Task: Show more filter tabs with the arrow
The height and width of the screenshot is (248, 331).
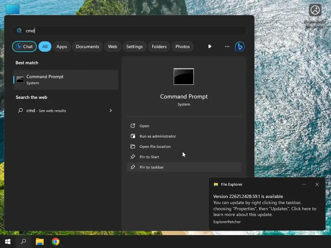Action: (x=209, y=46)
